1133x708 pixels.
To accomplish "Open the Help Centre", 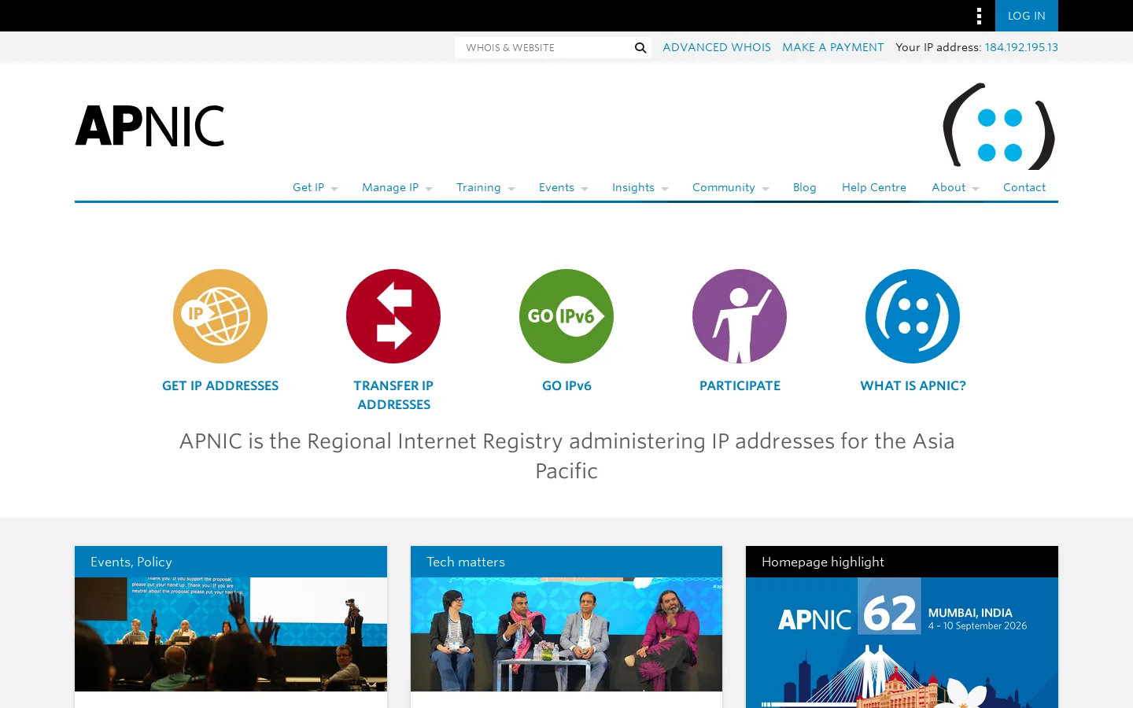I will [873, 187].
